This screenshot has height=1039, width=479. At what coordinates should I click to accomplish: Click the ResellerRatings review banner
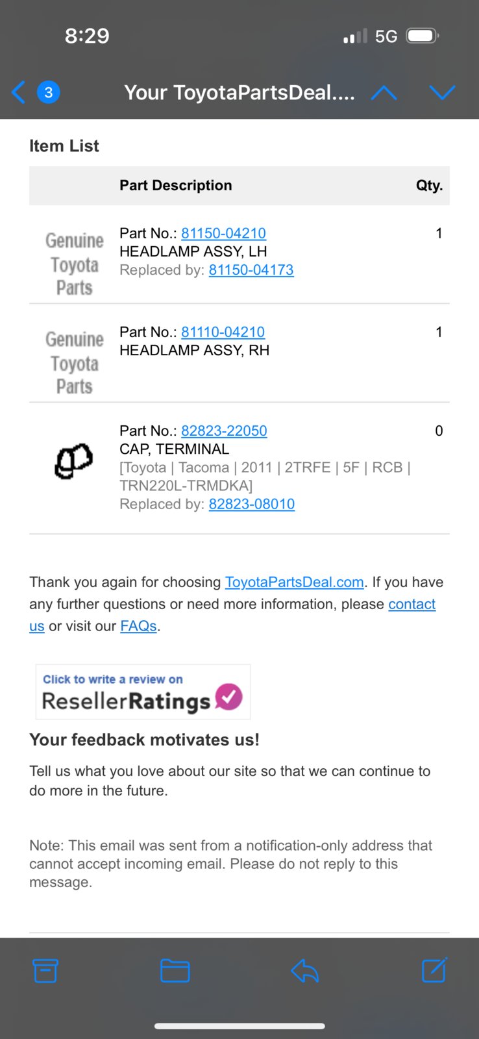tap(143, 692)
